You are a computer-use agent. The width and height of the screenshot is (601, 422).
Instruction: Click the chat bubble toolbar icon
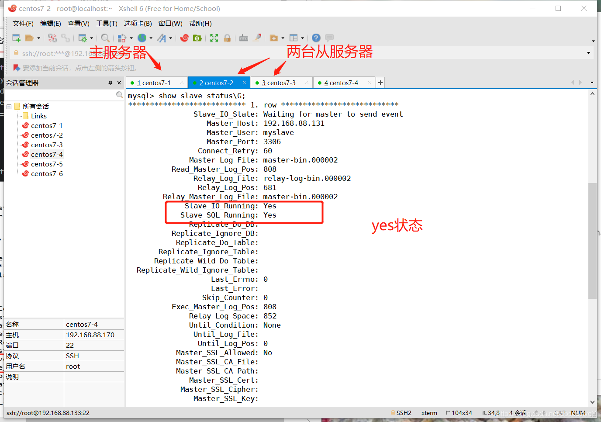pos(329,38)
